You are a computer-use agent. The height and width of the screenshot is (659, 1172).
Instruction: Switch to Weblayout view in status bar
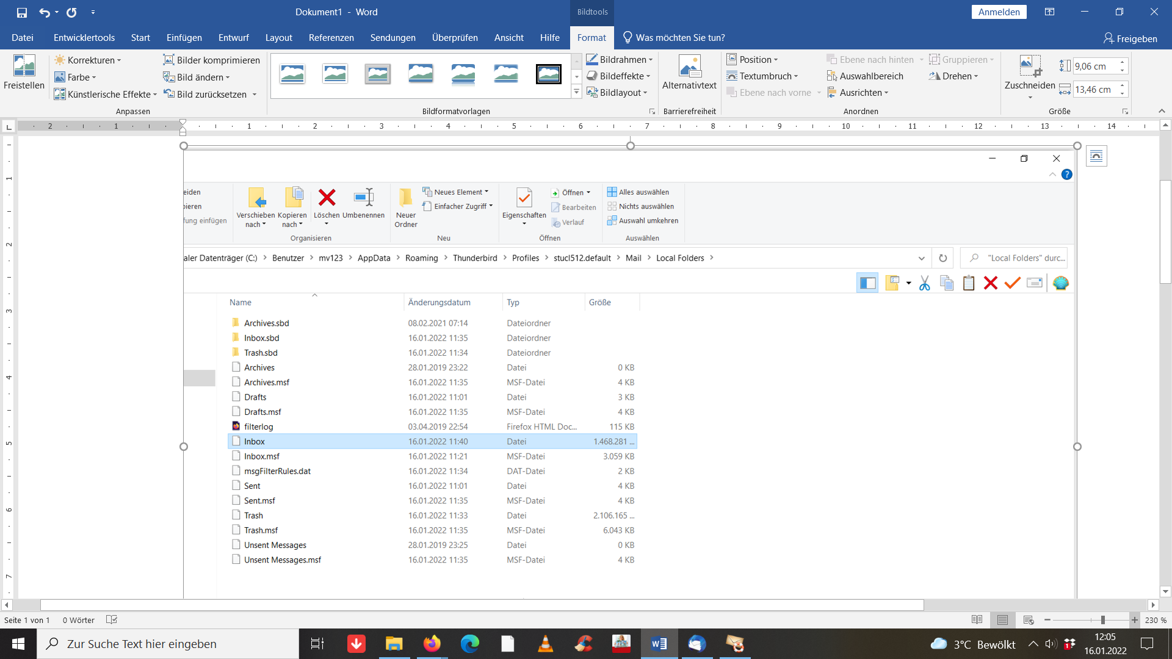click(1029, 620)
